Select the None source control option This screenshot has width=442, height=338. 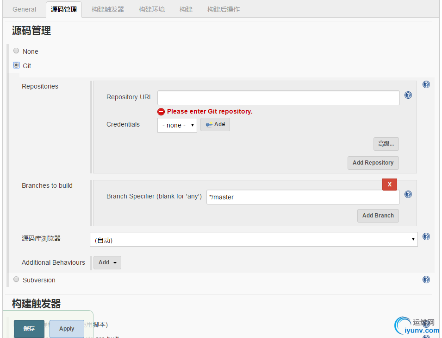[16, 51]
